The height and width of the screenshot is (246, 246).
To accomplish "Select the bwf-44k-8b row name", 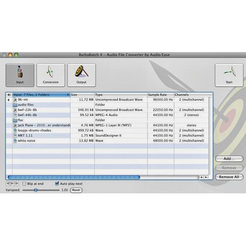I will pyautogui.click(x=28, y=115).
